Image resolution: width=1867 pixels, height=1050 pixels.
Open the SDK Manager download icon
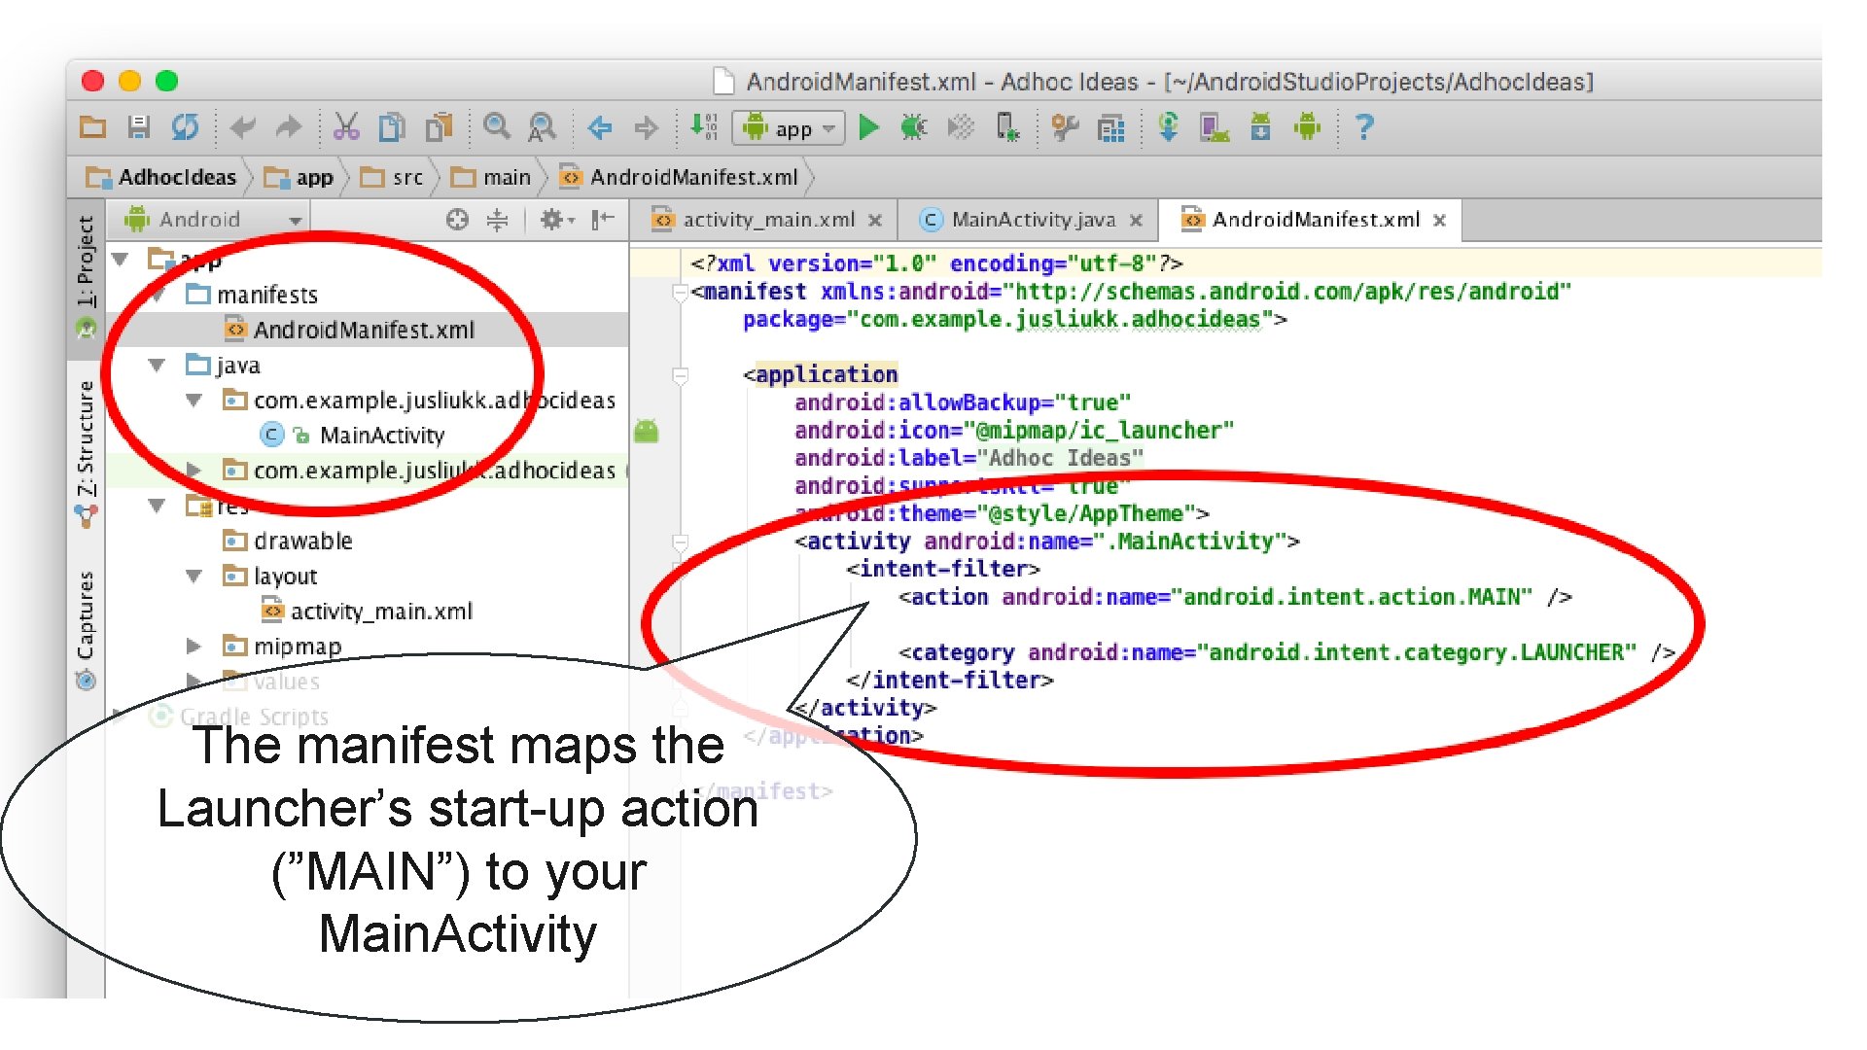pyautogui.click(x=1260, y=127)
